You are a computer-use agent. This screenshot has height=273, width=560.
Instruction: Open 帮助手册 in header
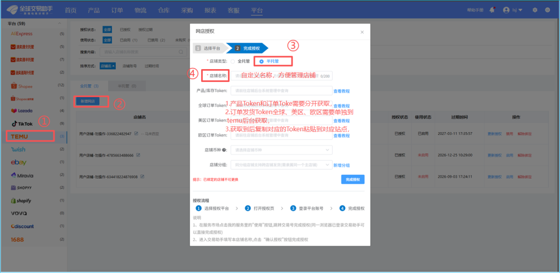(475, 10)
